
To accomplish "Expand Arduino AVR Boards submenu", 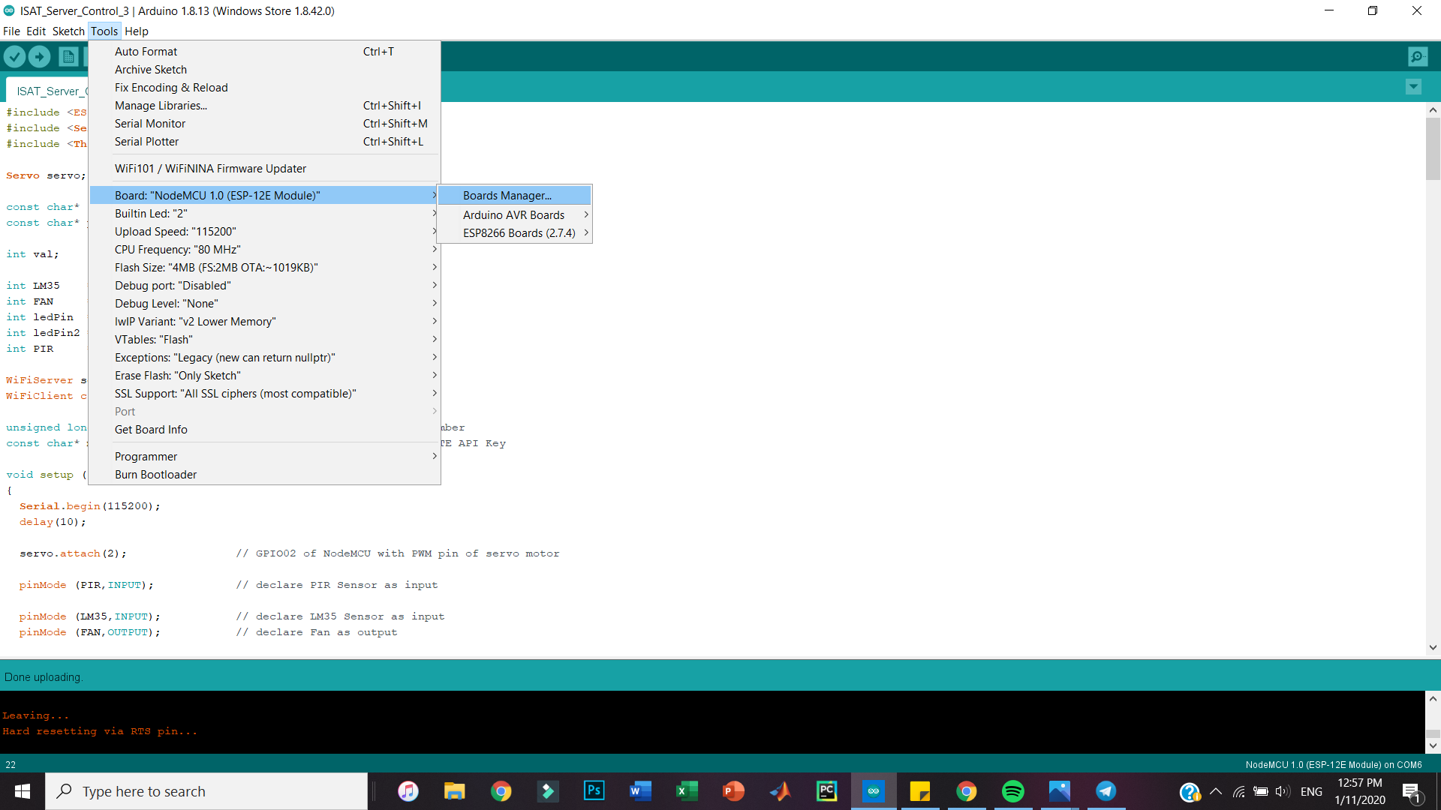I will pyautogui.click(x=515, y=215).
